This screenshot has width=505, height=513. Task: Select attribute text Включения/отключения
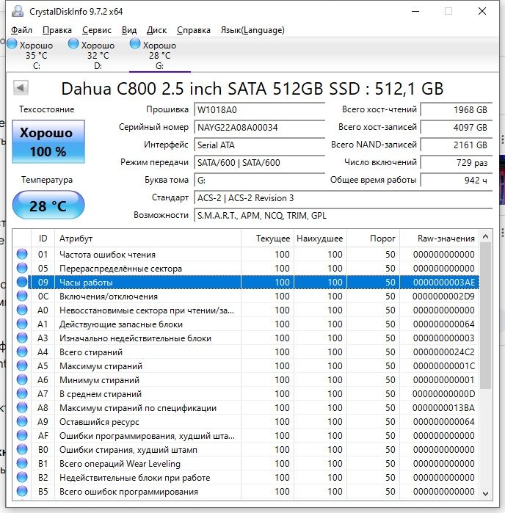(109, 296)
